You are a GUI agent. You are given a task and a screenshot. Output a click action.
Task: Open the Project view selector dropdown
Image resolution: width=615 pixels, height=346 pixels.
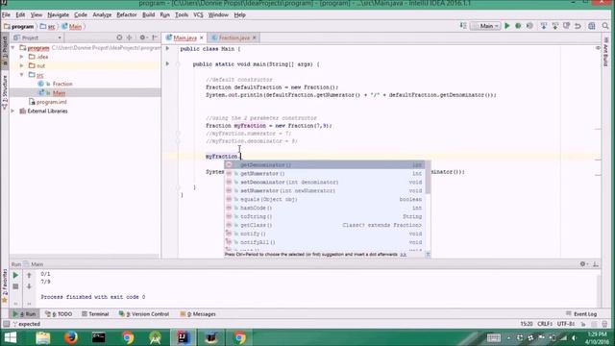(37, 37)
